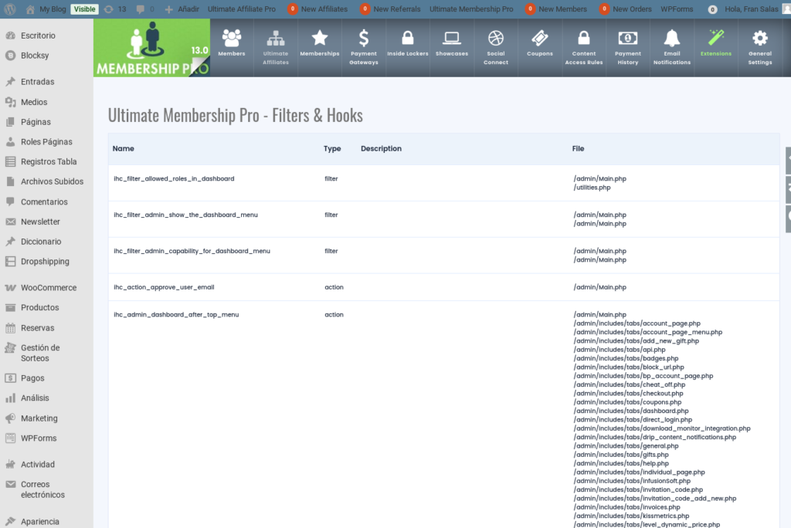Open Payment Gateways dollar icon

point(363,39)
